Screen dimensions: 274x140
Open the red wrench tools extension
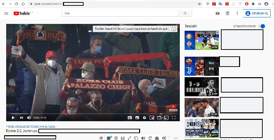pos(214,4)
